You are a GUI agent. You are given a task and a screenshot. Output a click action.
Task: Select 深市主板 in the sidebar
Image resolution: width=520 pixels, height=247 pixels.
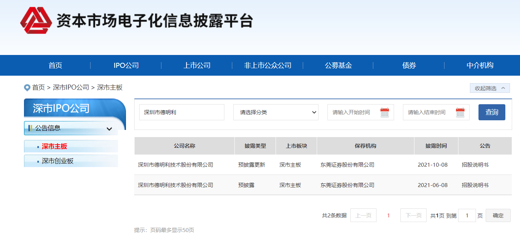point(54,146)
